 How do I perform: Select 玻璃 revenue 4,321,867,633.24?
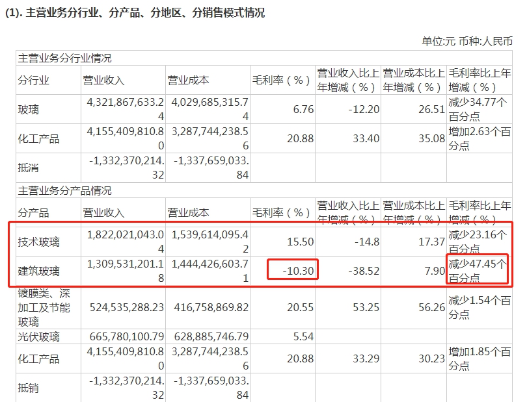tap(126, 109)
